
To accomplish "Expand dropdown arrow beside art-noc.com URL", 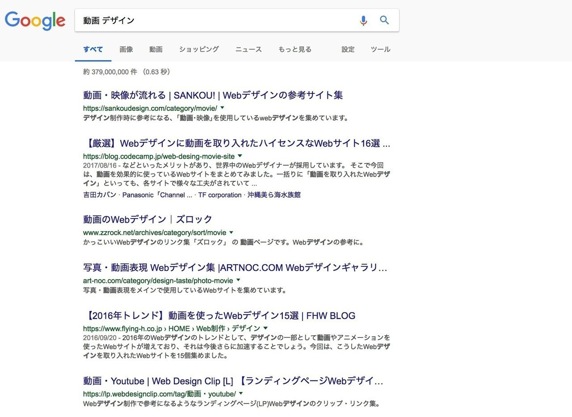I will 238,280.
